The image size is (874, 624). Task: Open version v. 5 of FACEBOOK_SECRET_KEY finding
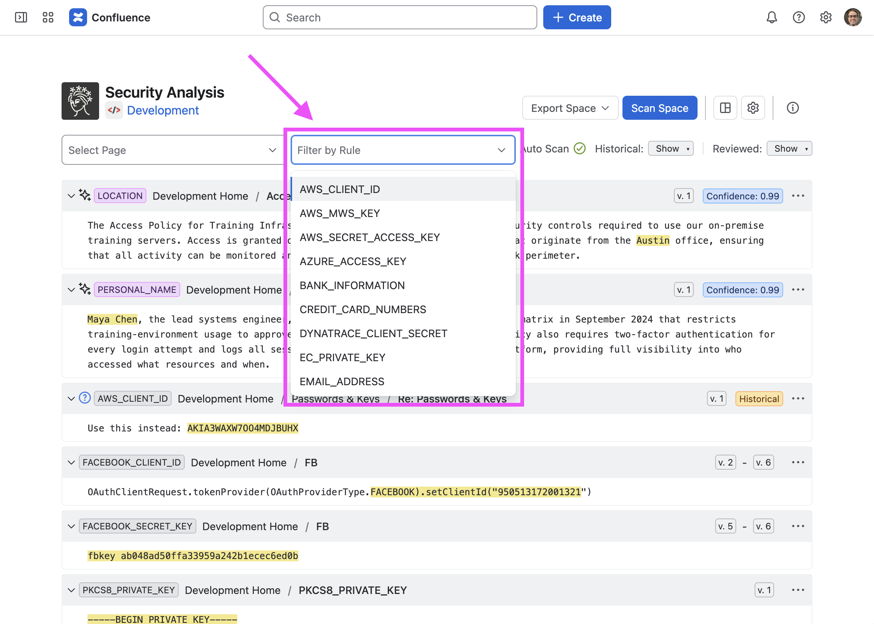(x=725, y=526)
